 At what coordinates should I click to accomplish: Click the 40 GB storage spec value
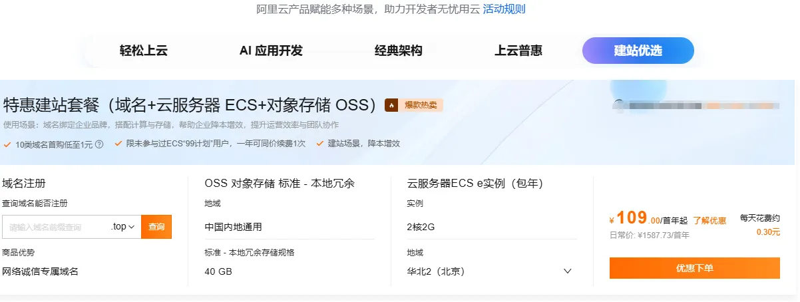point(218,271)
